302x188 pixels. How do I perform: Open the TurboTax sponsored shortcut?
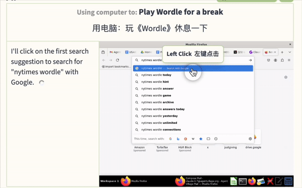point(162,148)
